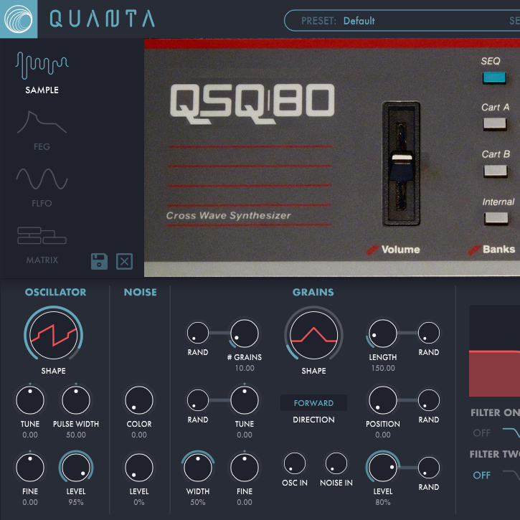Click the NOISE IN knob
Screen dimensions: 520x520
point(336,463)
